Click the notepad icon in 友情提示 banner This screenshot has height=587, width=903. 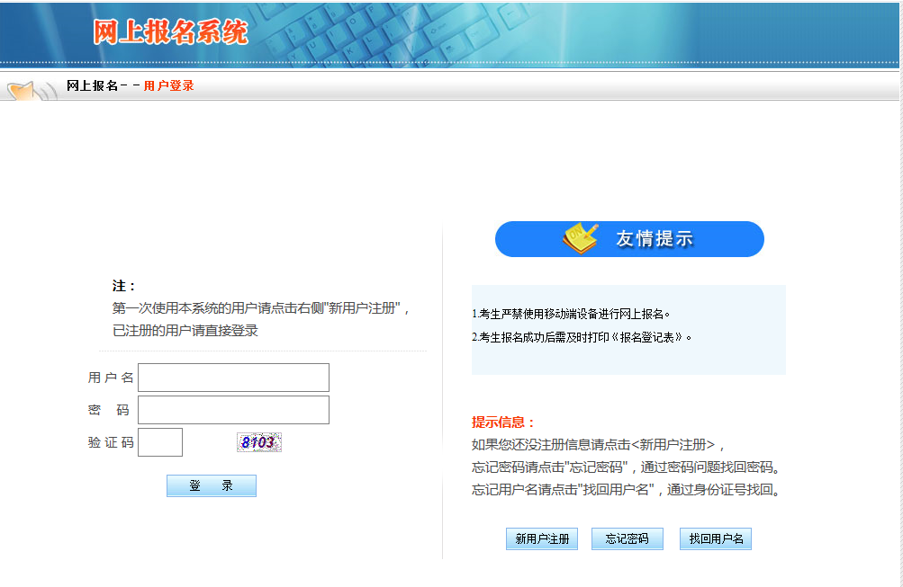click(580, 238)
